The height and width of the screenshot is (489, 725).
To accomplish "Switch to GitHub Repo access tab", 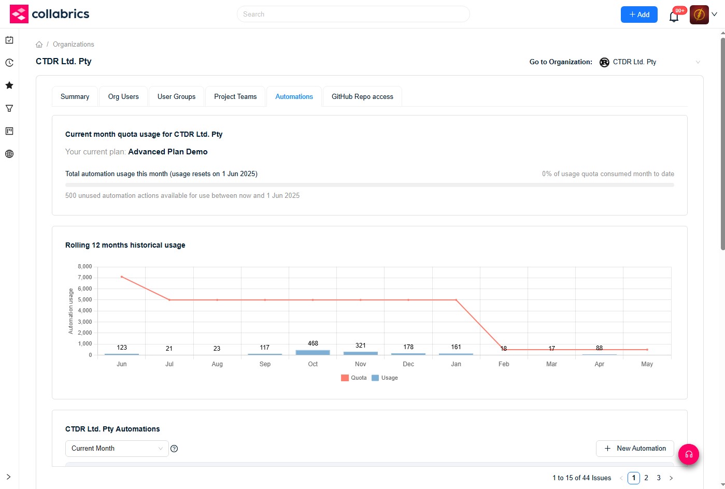I will pyautogui.click(x=362, y=96).
